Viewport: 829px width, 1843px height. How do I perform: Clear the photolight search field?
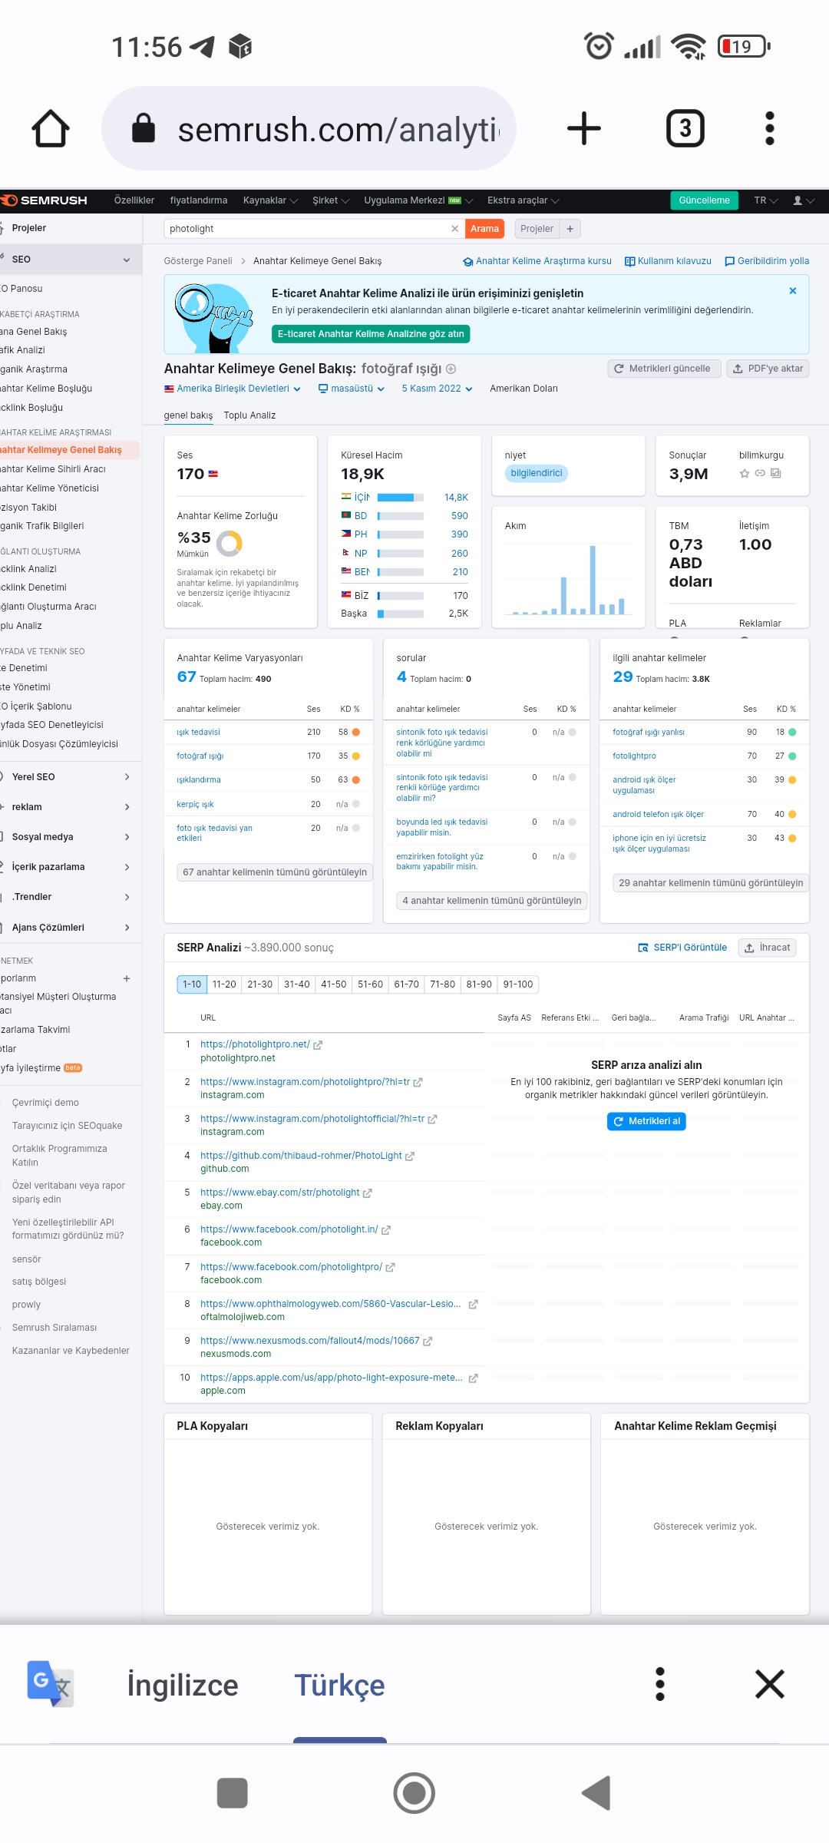tap(454, 229)
